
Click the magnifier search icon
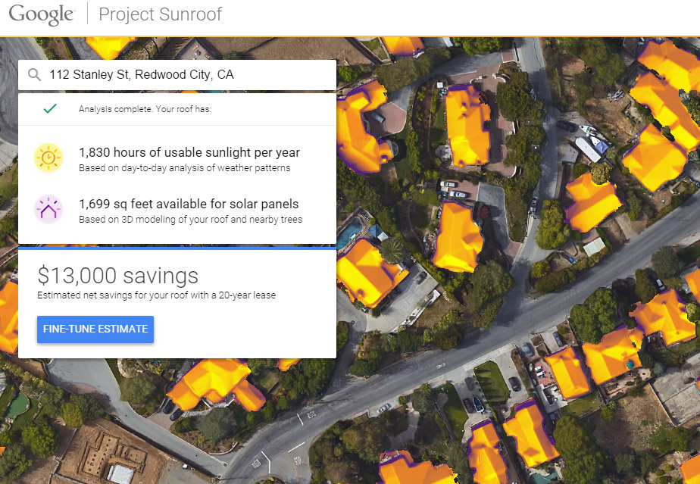click(x=34, y=75)
